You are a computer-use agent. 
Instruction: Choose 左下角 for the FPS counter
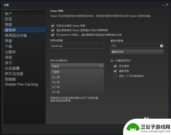click(77, 92)
